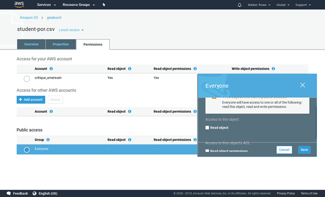
Task: Show info for Group column in Public access
Action: (48, 140)
